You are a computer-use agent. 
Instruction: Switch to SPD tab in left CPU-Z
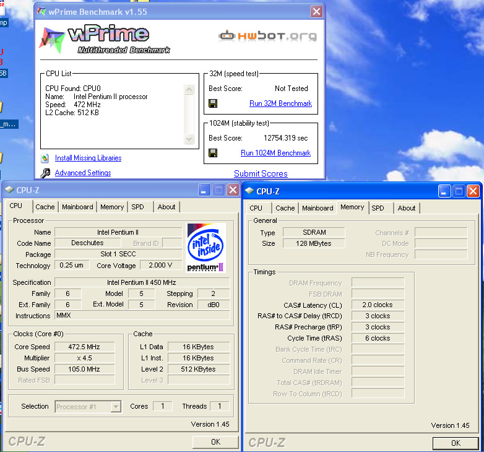tap(137, 207)
